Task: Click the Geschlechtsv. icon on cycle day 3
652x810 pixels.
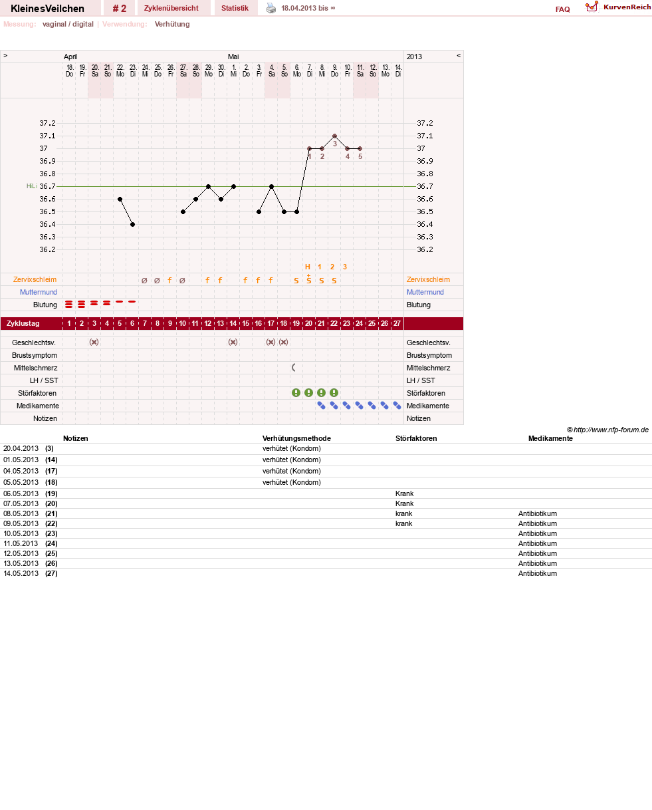Action: [x=94, y=342]
